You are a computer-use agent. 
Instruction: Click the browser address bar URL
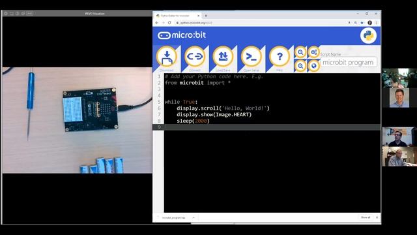click(196, 23)
